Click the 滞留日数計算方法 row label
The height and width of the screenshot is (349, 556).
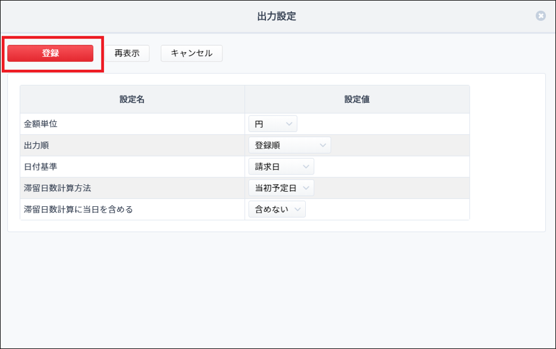click(57, 188)
